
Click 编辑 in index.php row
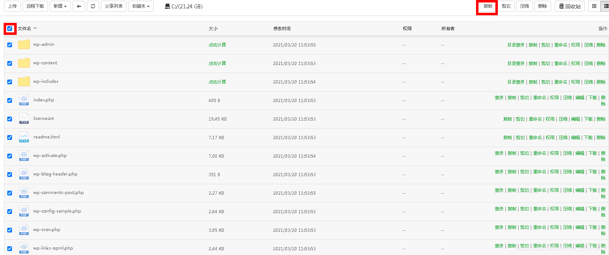(580, 98)
